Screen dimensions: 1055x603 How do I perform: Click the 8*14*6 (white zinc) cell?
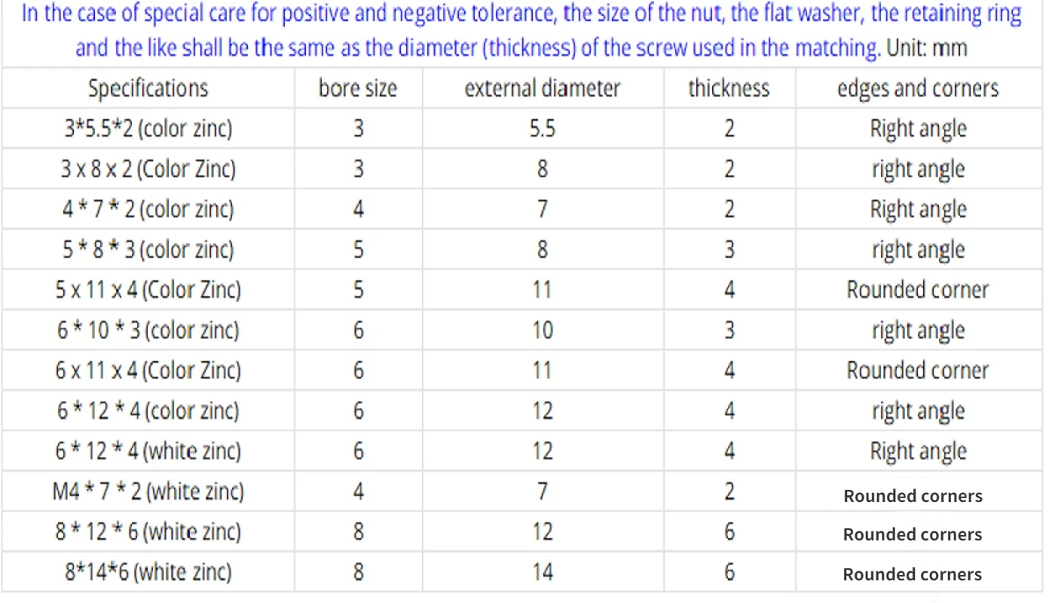(x=148, y=572)
